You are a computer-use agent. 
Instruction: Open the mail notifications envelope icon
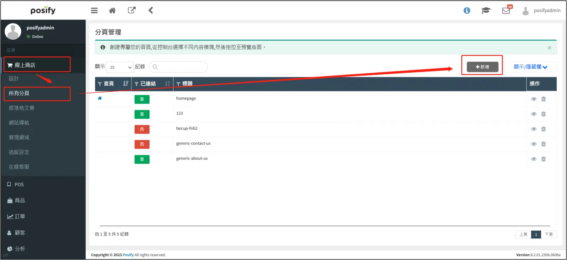[506, 11]
